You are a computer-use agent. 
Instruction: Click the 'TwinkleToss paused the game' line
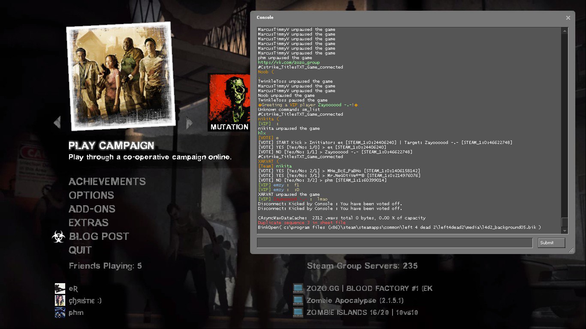point(293,100)
